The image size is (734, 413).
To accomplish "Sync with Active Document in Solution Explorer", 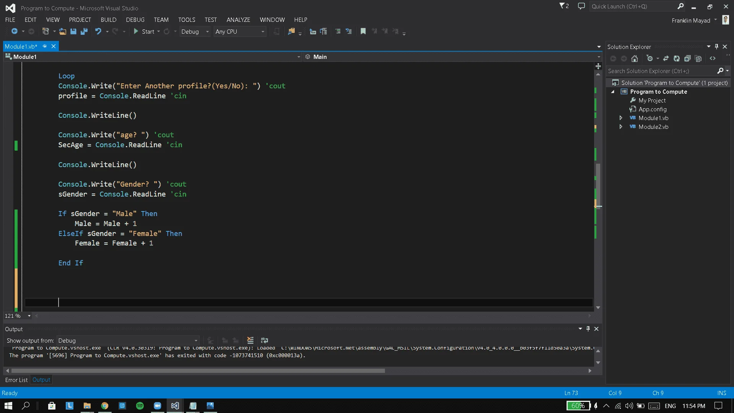I will pyautogui.click(x=666, y=59).
